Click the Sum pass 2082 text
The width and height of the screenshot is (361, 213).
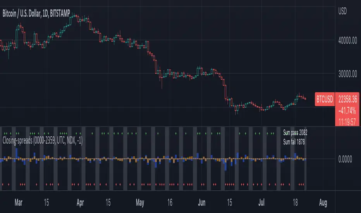point(295,134)
